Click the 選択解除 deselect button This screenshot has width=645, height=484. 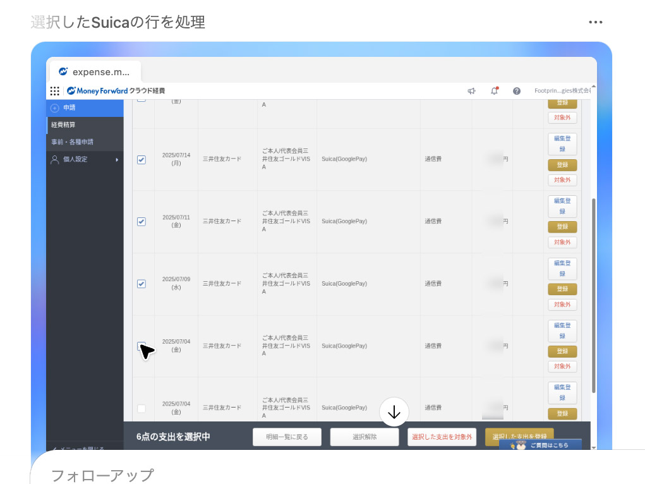tap(364, 437)
